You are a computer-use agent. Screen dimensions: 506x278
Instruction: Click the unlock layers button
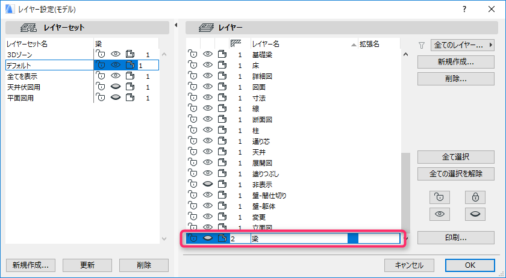pyautogui.click(x=440, y=197)
